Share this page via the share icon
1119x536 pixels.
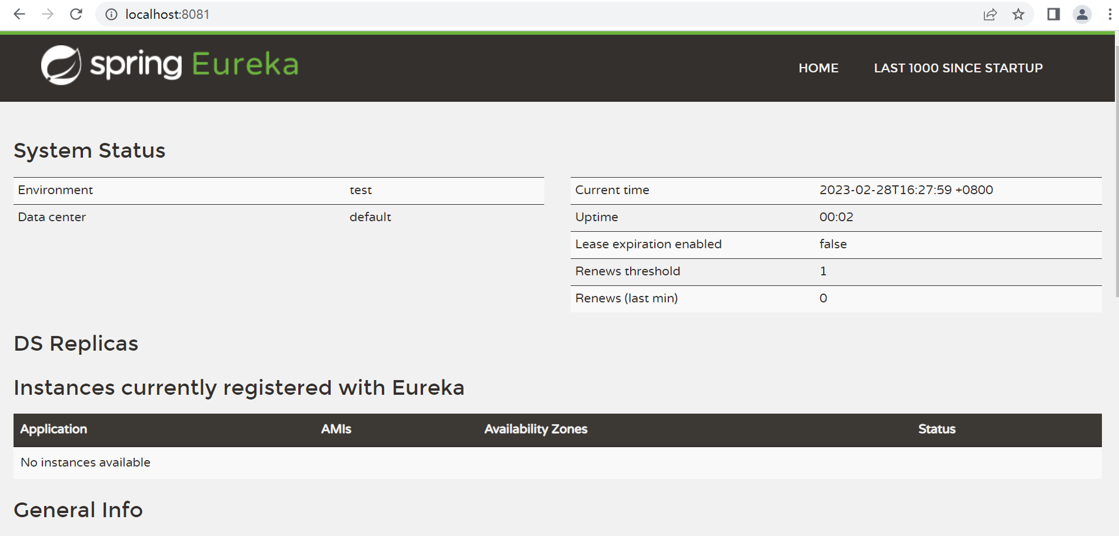tap(990, 14)
